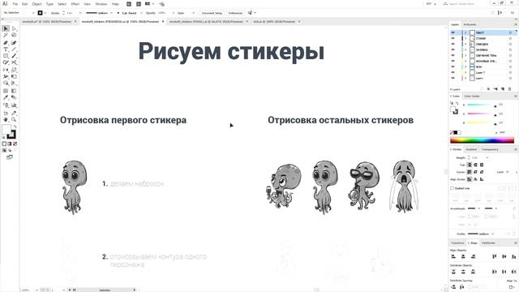
Task: Toggle visibility of the bottom layer
Action: 453,78
